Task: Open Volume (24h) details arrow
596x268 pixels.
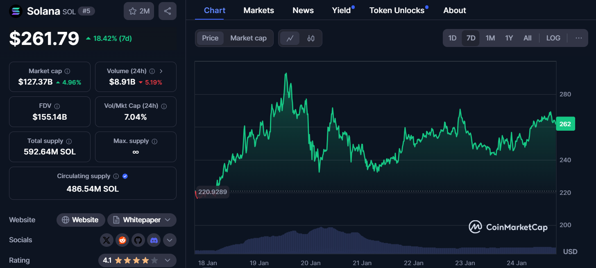Action: (161, 71)
